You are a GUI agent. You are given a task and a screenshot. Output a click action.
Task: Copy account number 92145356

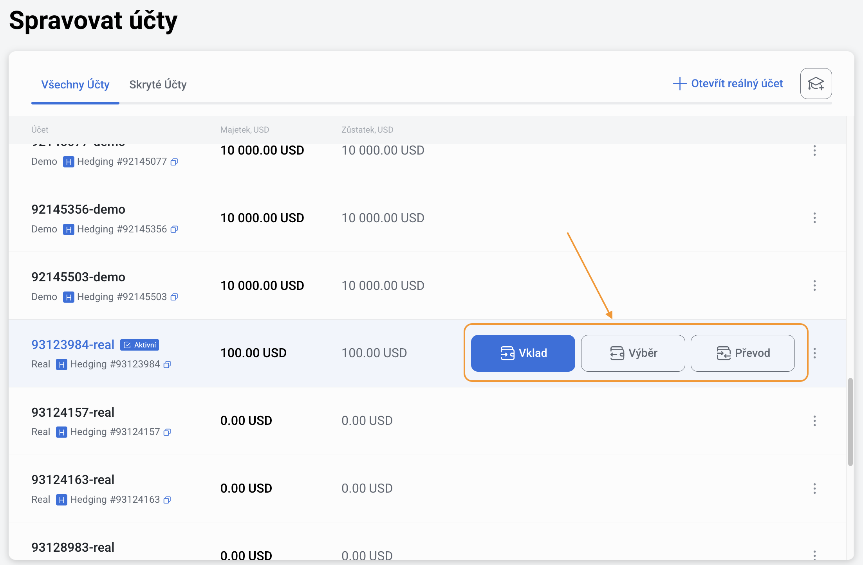pos(174,229)
